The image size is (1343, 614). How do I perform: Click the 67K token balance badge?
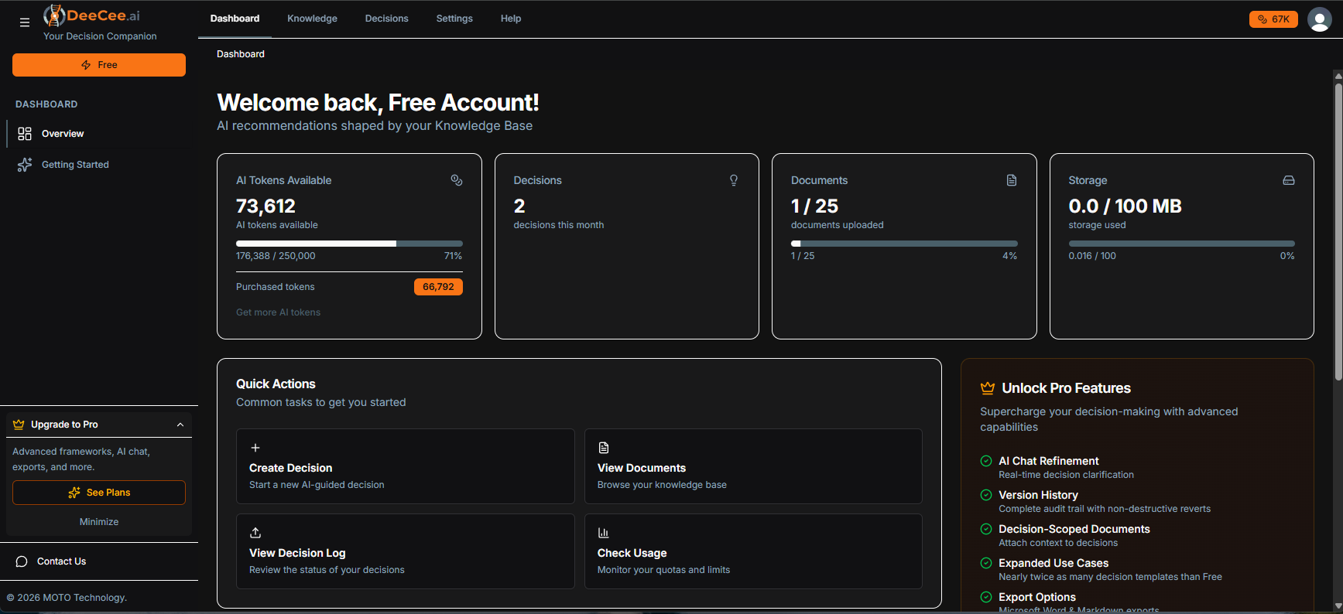[x=1273, y=19]
